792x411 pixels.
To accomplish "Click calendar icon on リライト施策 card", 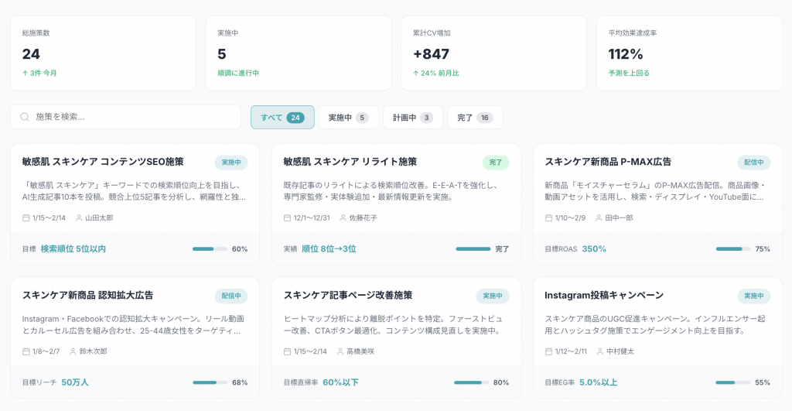I will [x=288, y=218].
